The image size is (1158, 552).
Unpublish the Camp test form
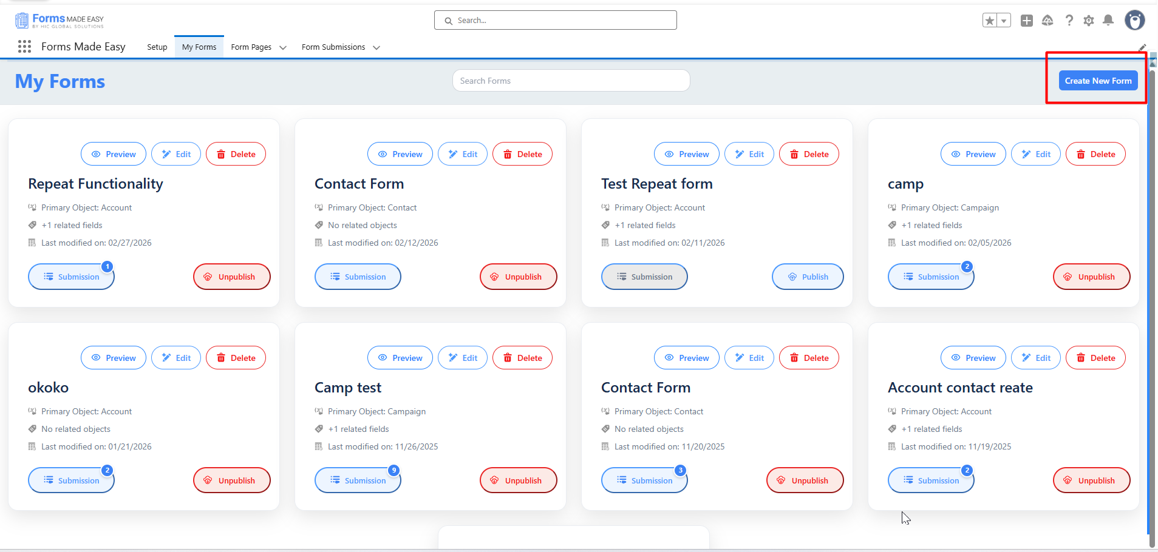pyautogui.click(x=519, y=480)
